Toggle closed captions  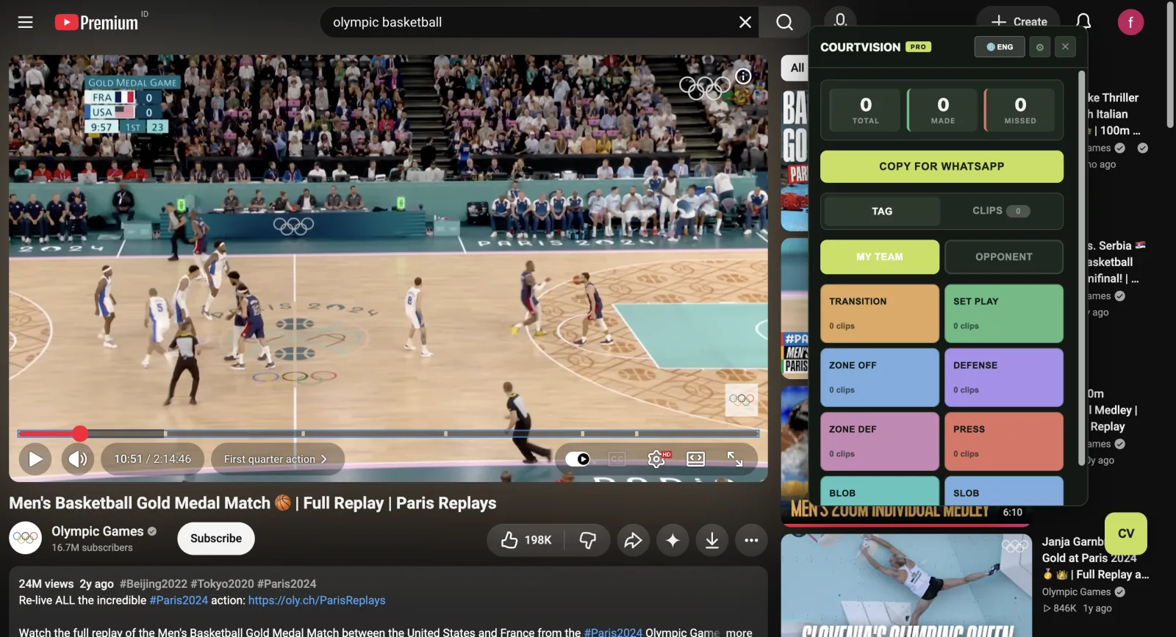[617, 459]
